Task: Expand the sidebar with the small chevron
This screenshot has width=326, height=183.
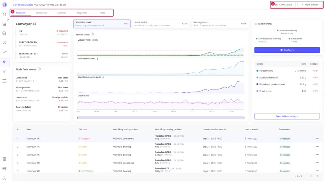Action: point(8,19)
